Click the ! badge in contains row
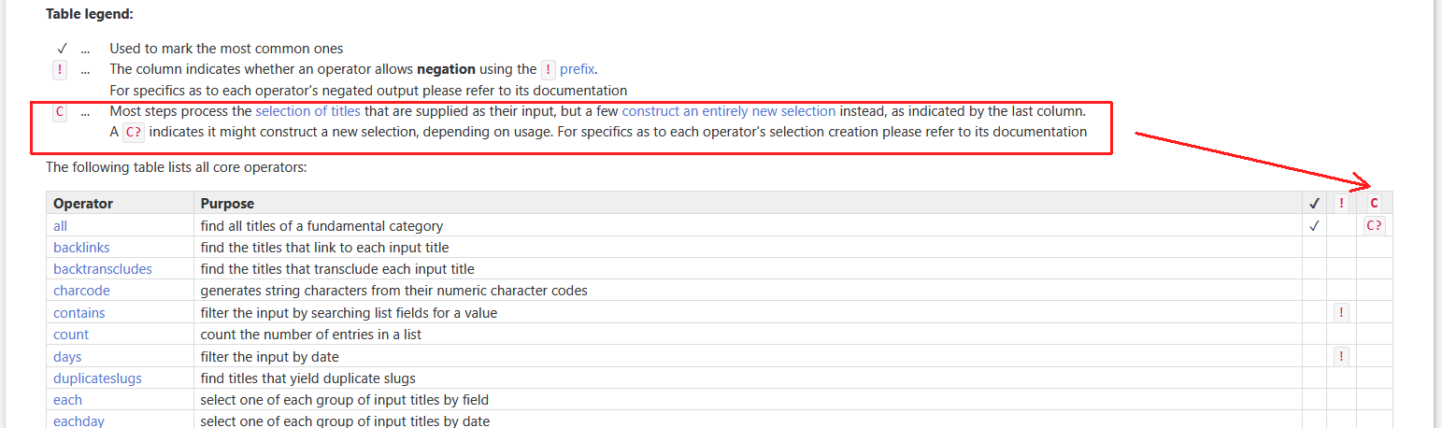Screen dimensions: 1442x428 coord(1341,313)
